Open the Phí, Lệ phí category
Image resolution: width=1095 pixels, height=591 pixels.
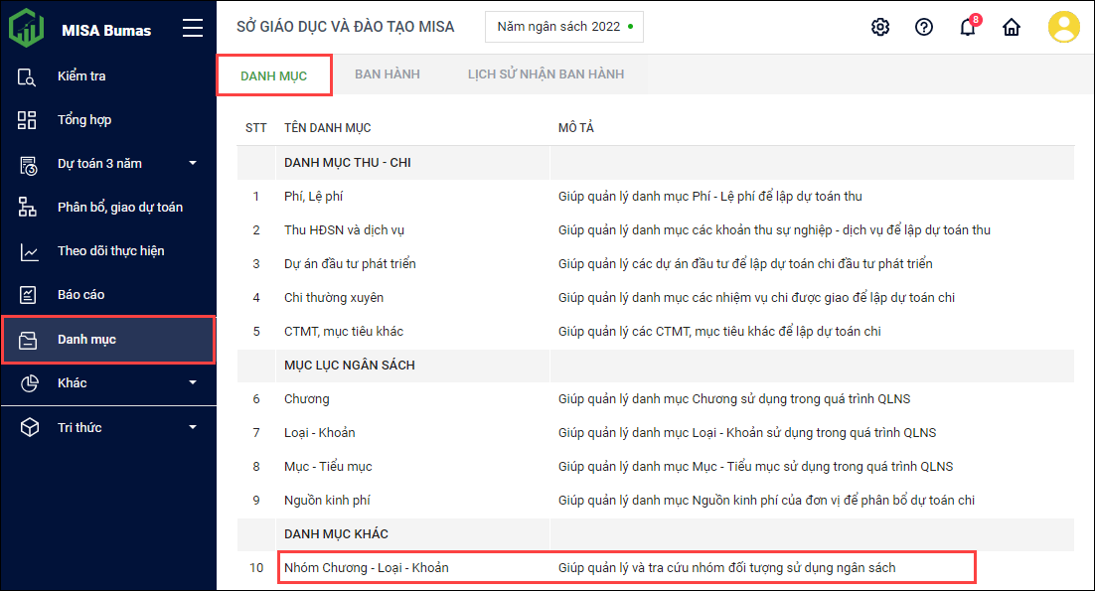(313, 197)
